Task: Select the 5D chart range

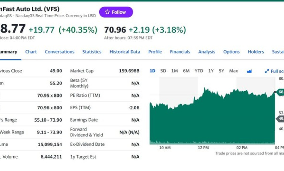Action: coord(163,71)
